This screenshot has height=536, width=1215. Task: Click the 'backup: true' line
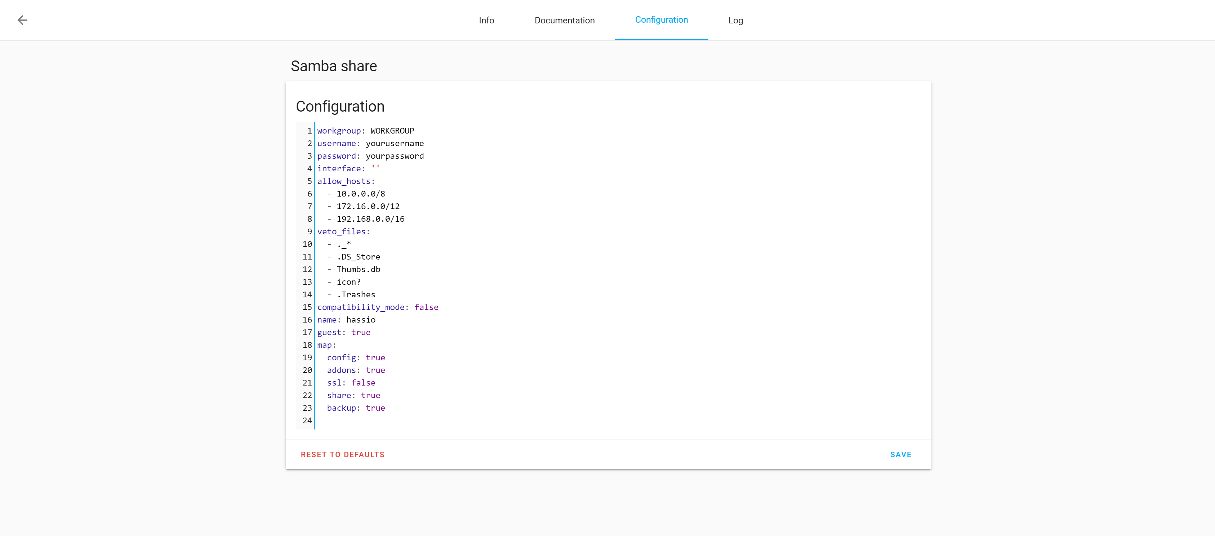coord(356,408)
